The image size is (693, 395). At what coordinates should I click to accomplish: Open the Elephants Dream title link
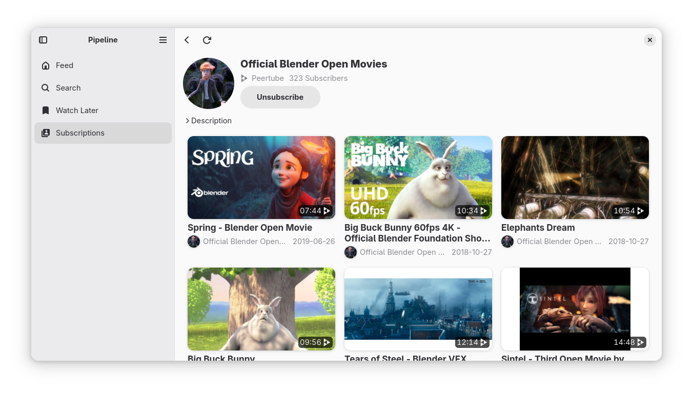(538, 228)
